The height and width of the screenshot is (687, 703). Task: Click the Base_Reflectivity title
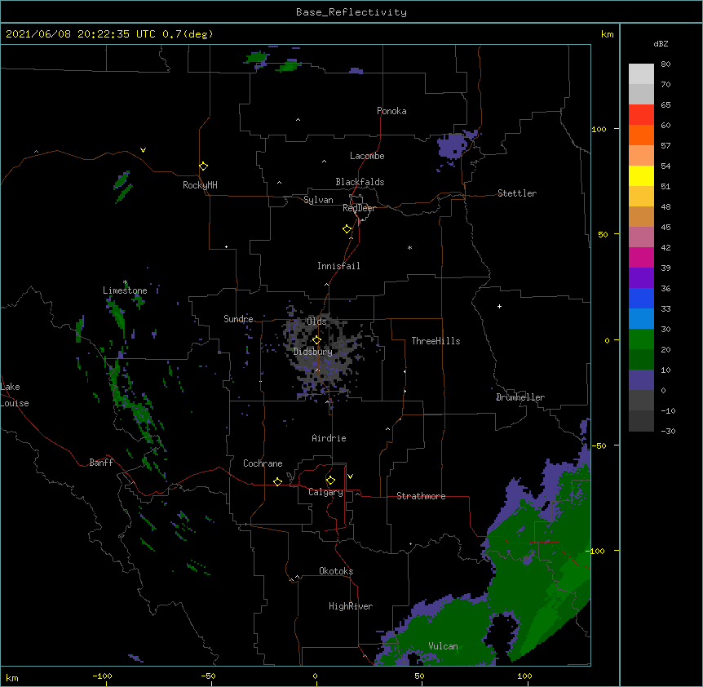[x=351, y=12]
